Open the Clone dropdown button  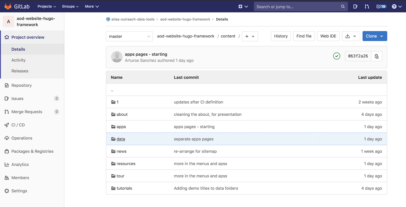(x=375, y=36)
